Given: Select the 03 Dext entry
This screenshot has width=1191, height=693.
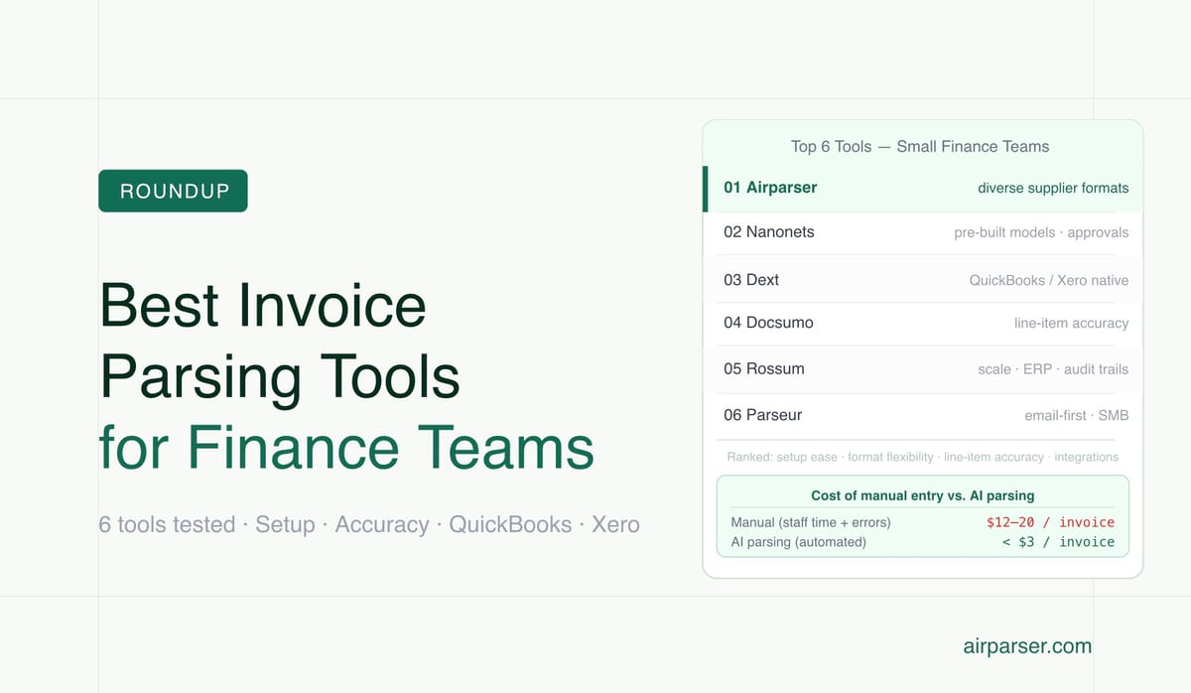Looking at the screenshot, I should [923, 280].
